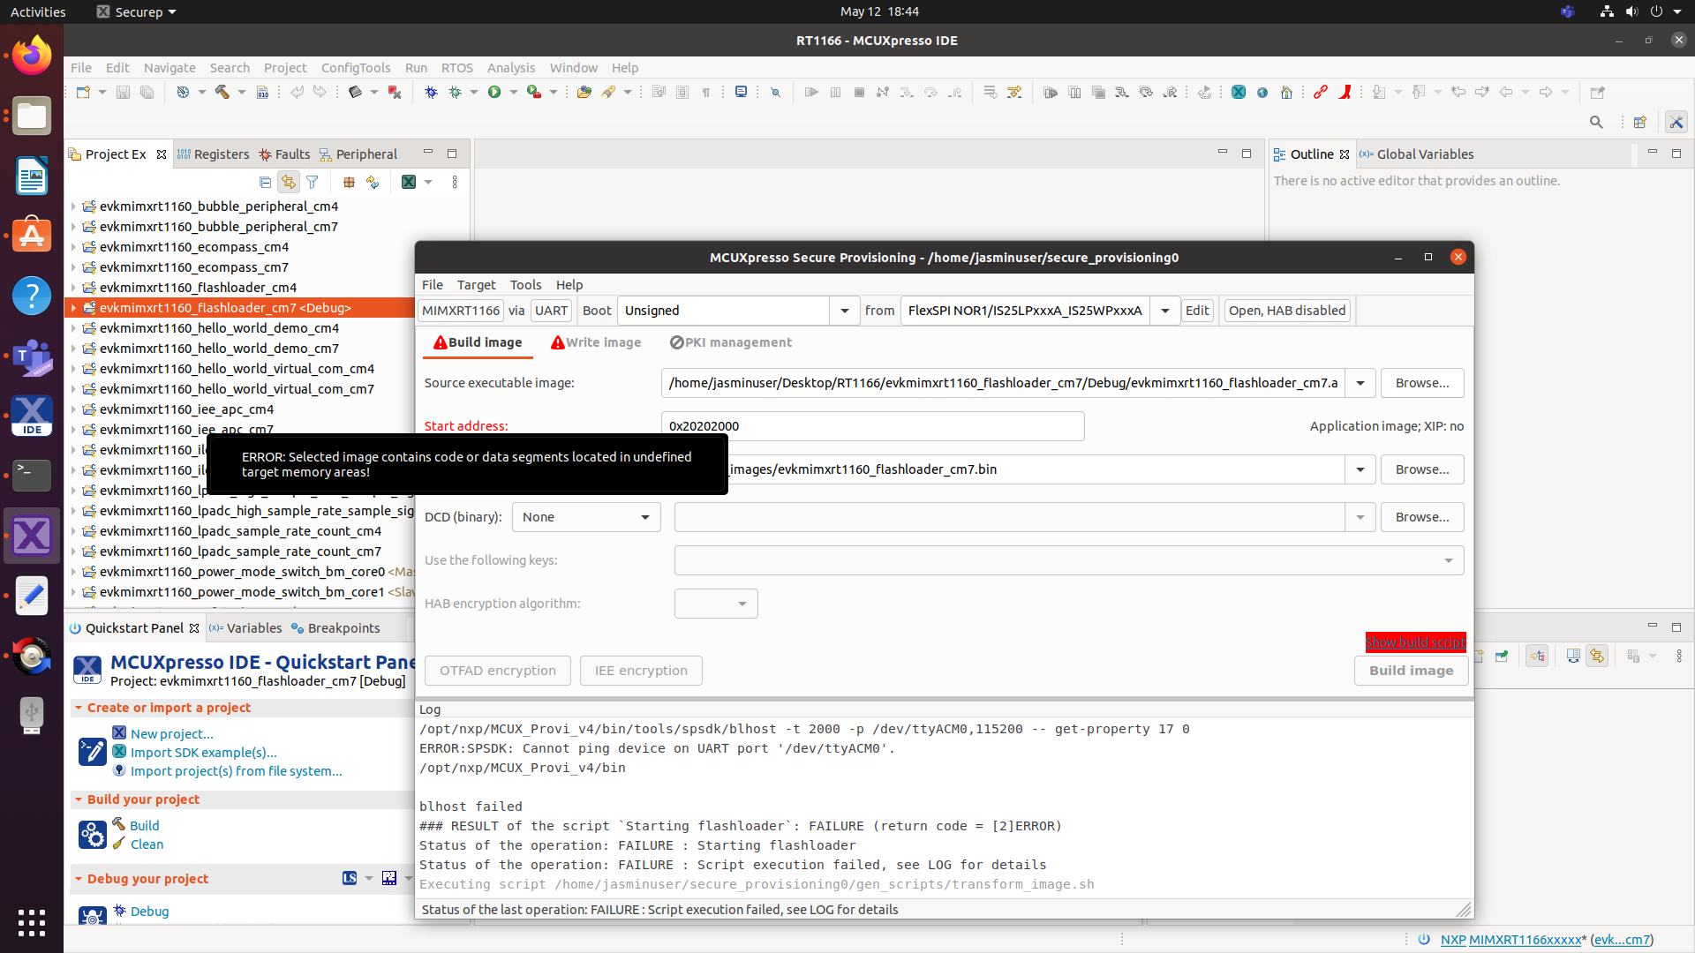
Task: Click the blue bug Debug toolbar icon
Action: tap(431, 92)
